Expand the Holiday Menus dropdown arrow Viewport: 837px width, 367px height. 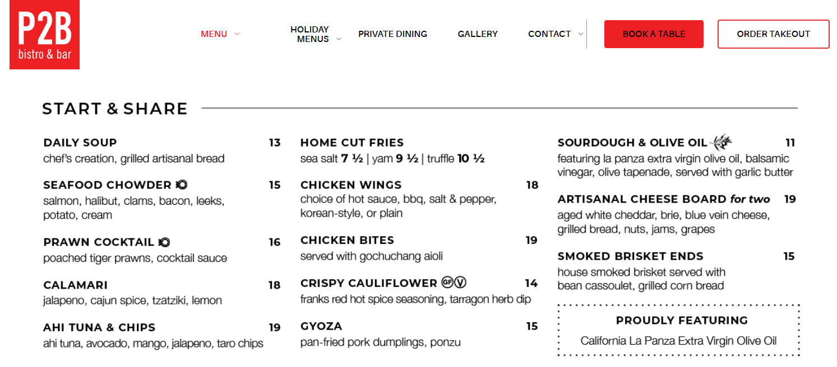[x=339, y=39]
